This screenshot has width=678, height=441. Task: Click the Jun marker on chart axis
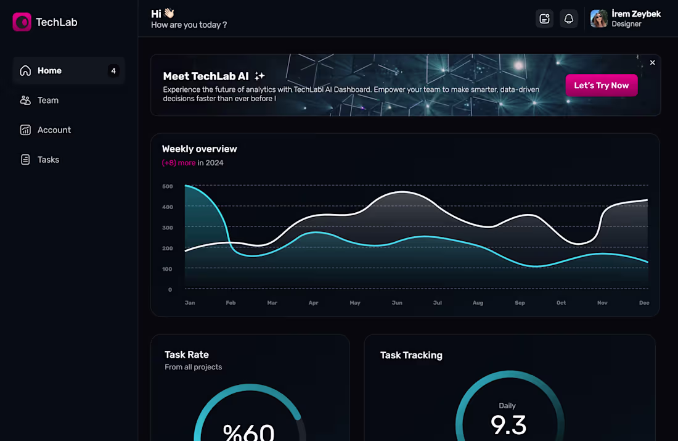397,302
